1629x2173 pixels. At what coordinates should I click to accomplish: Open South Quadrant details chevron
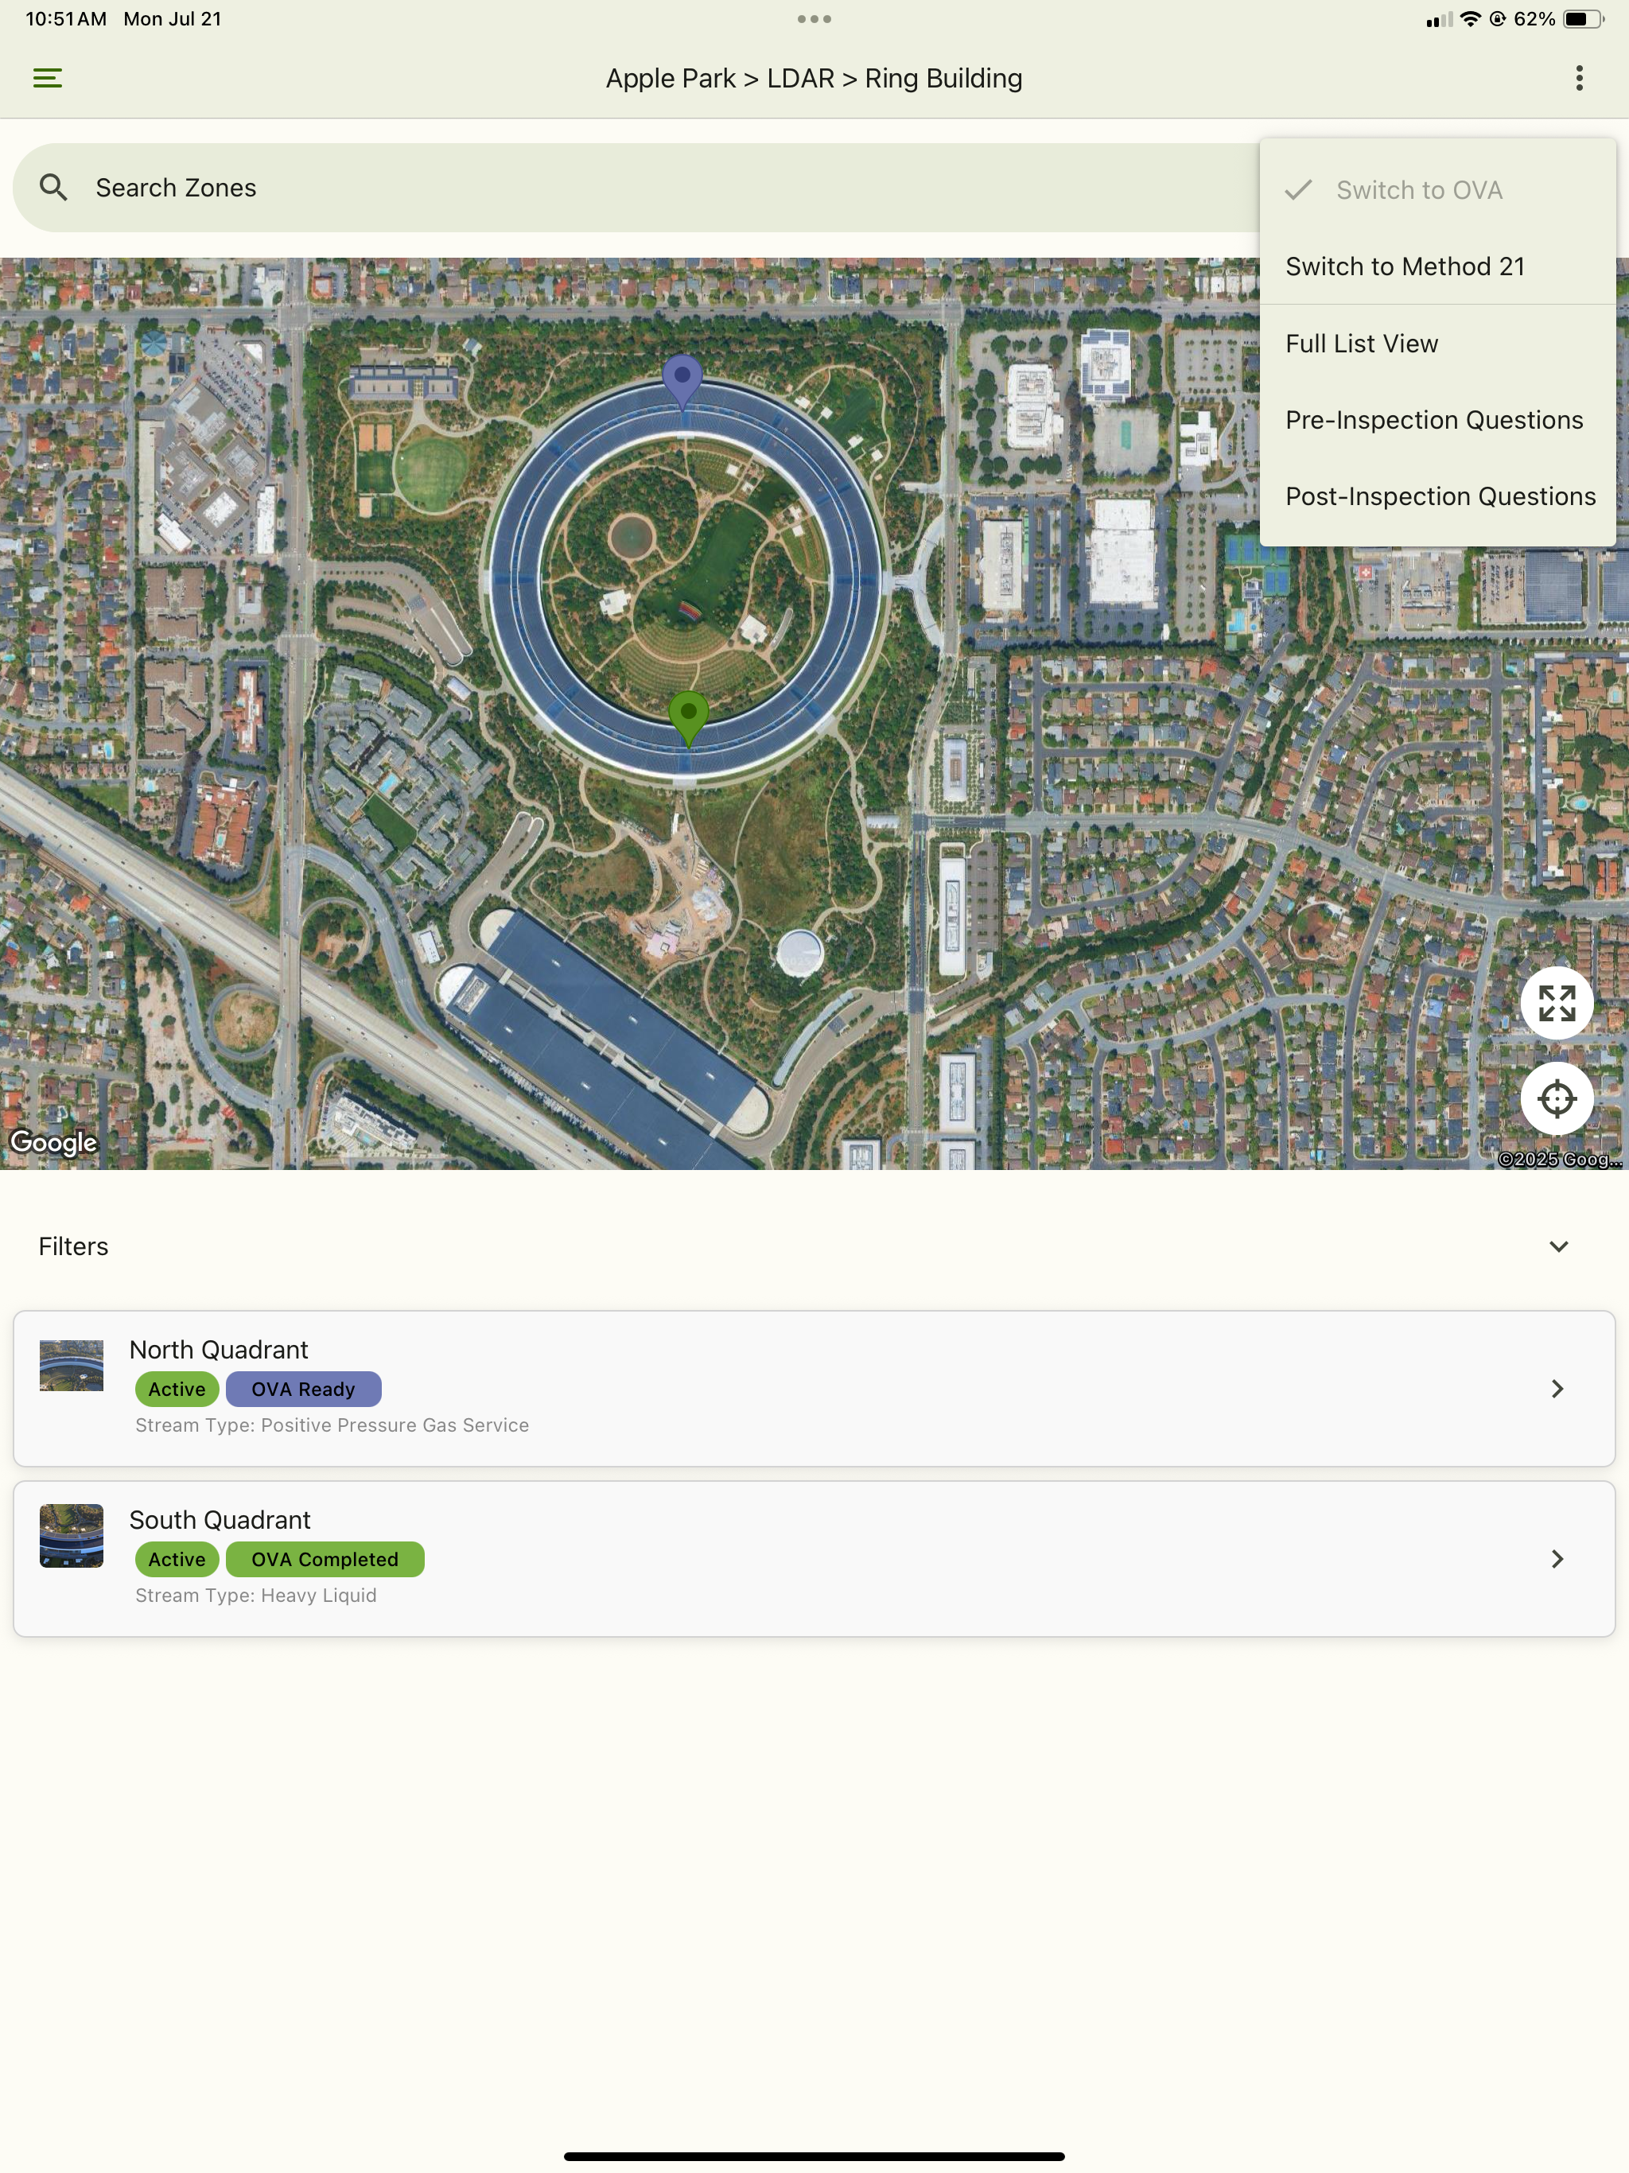[x=1557, y=1558]
